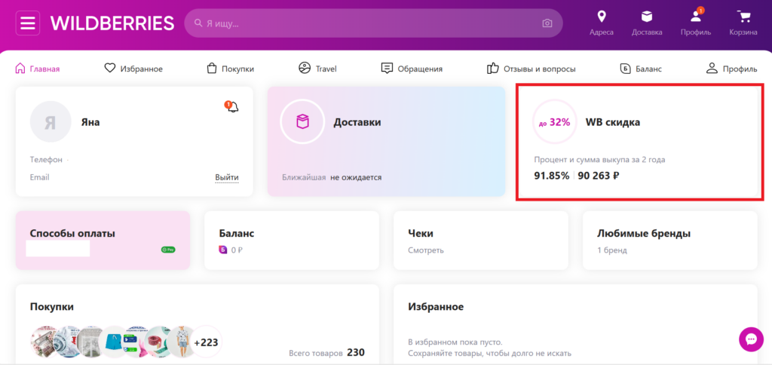Click the magnifier icon in search bar
This screenshot has height=365, width=772.
pos(198,23)
